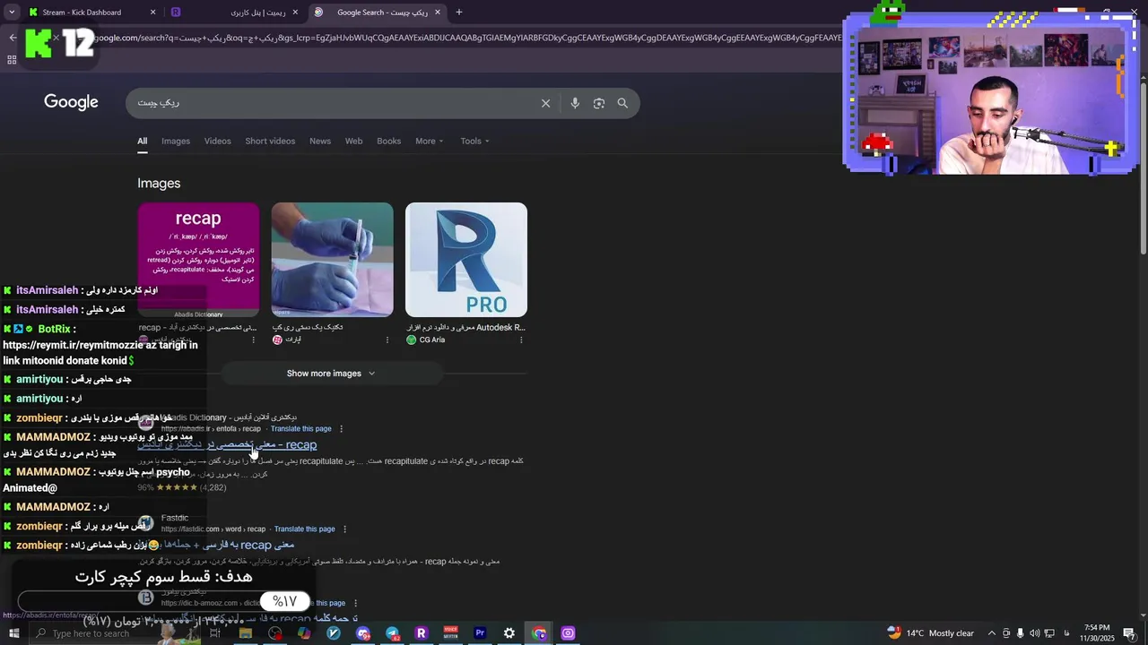Open Google Lens image search icon
Viewport: 1148px width, 645px height.
coord(599,103)
